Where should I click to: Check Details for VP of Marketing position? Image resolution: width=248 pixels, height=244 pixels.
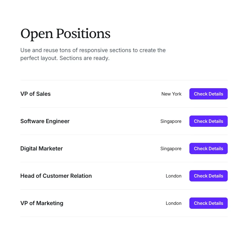208,203
